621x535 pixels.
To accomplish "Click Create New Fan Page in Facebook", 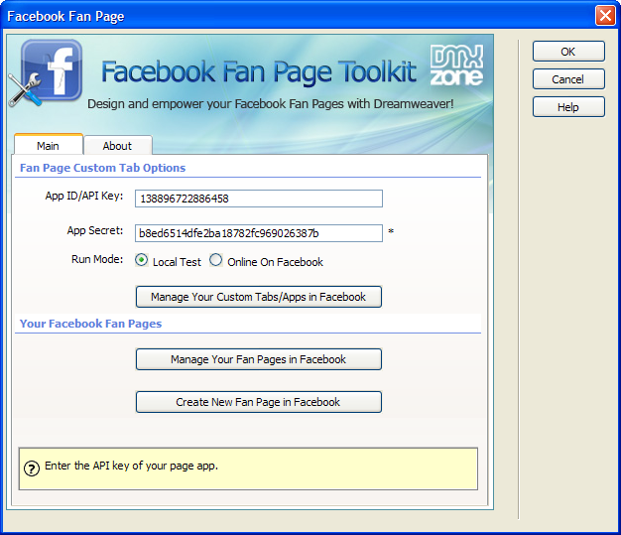I will 259,402.
